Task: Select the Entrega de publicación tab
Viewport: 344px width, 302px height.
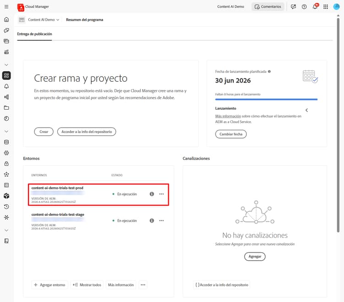Action: pos(34,34)
